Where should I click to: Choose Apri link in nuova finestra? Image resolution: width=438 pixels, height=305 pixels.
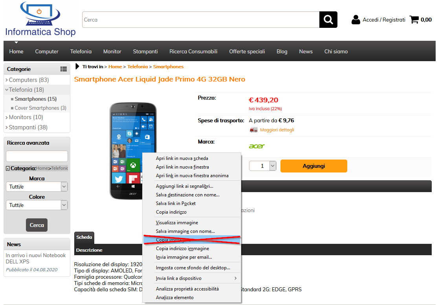pyautogui.click(x=192, y=167)
